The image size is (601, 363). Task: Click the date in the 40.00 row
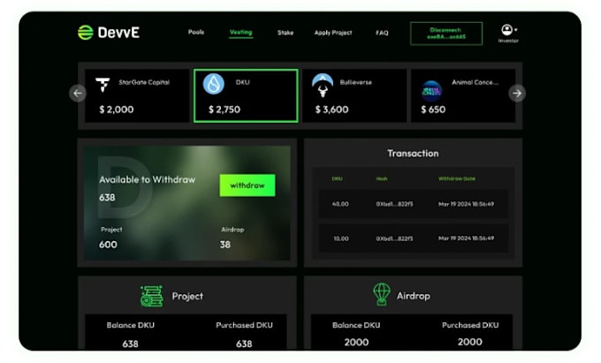(466, 204)
